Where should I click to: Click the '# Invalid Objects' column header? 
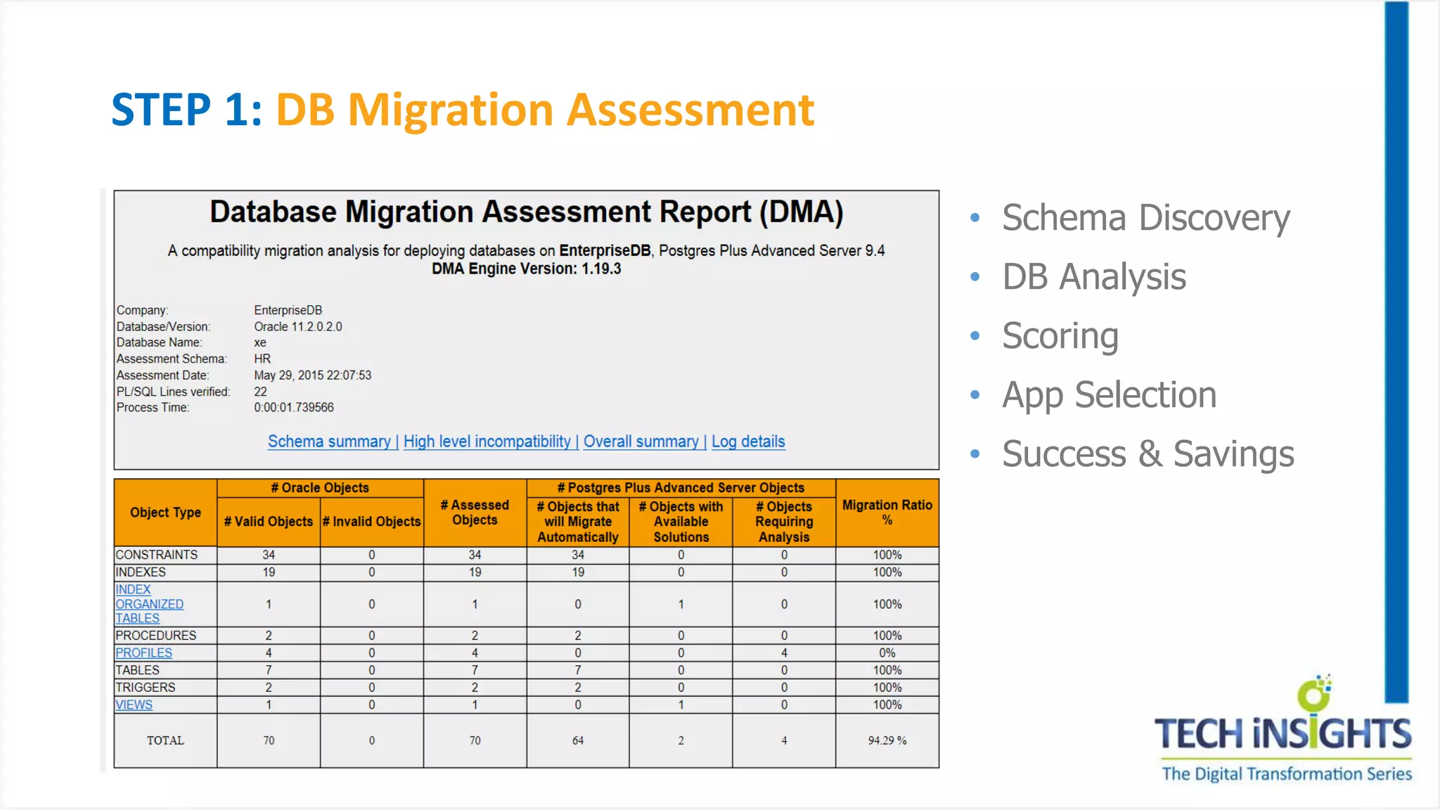click(x=371, y=522)
